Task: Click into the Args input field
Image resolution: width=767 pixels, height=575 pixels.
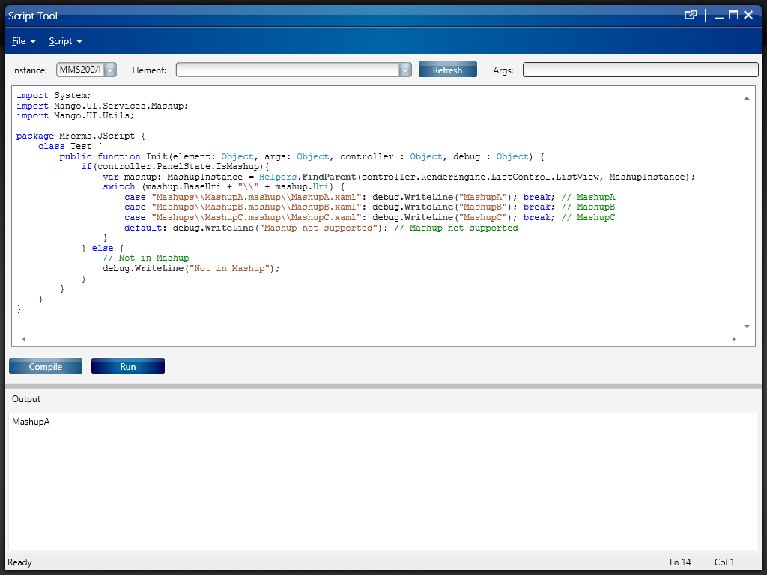Action: 640,70
